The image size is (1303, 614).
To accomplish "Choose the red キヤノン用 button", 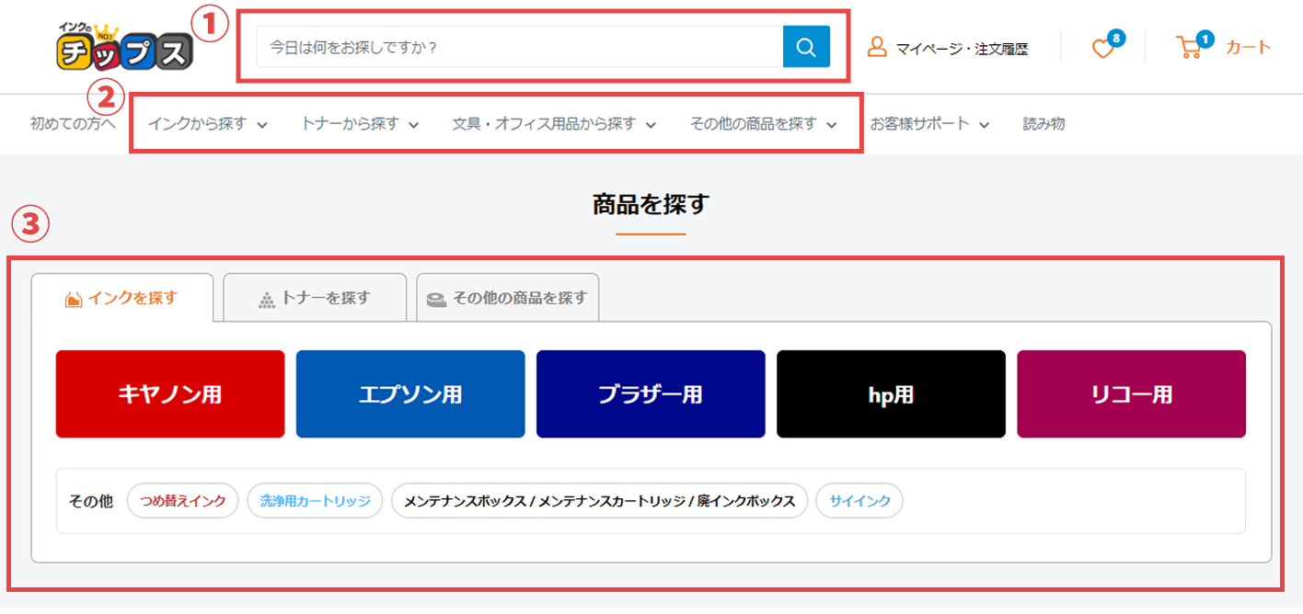I will [170, 394].
